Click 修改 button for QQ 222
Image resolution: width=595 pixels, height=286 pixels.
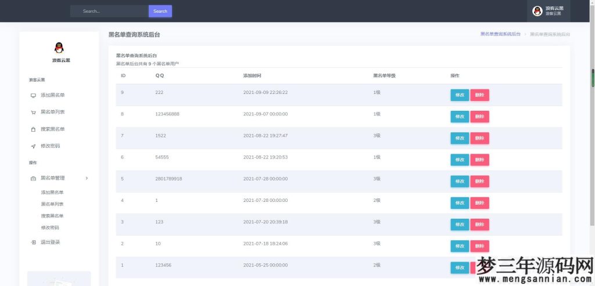point(459,95)
